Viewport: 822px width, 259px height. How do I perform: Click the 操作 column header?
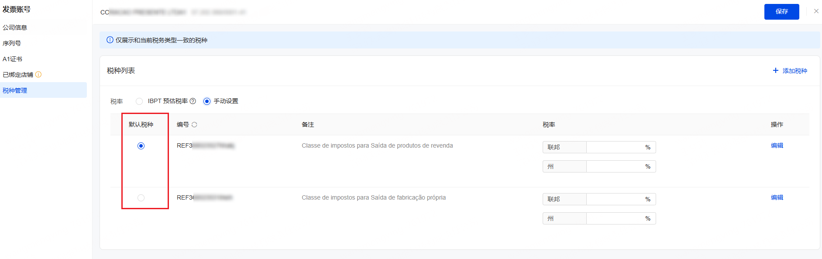[x=777, y=124]
